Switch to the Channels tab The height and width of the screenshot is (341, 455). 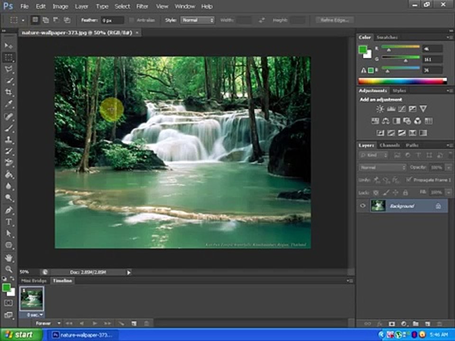(x=390, y=145)
